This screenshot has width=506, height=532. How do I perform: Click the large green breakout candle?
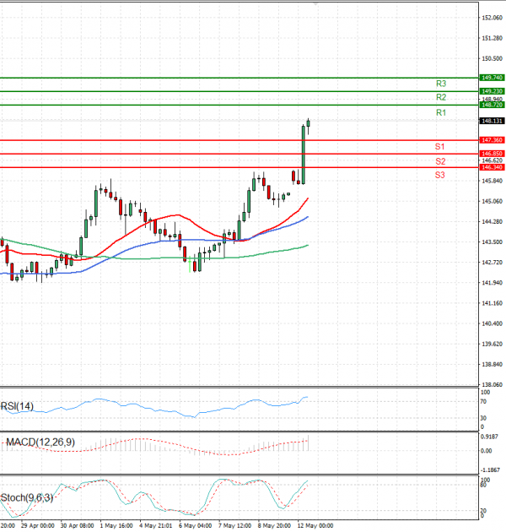(x=304, y=155)
